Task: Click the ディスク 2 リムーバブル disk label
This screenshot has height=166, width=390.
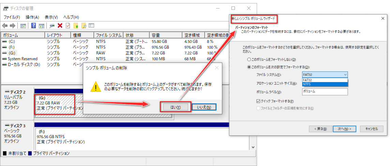Action: (17, 100)
